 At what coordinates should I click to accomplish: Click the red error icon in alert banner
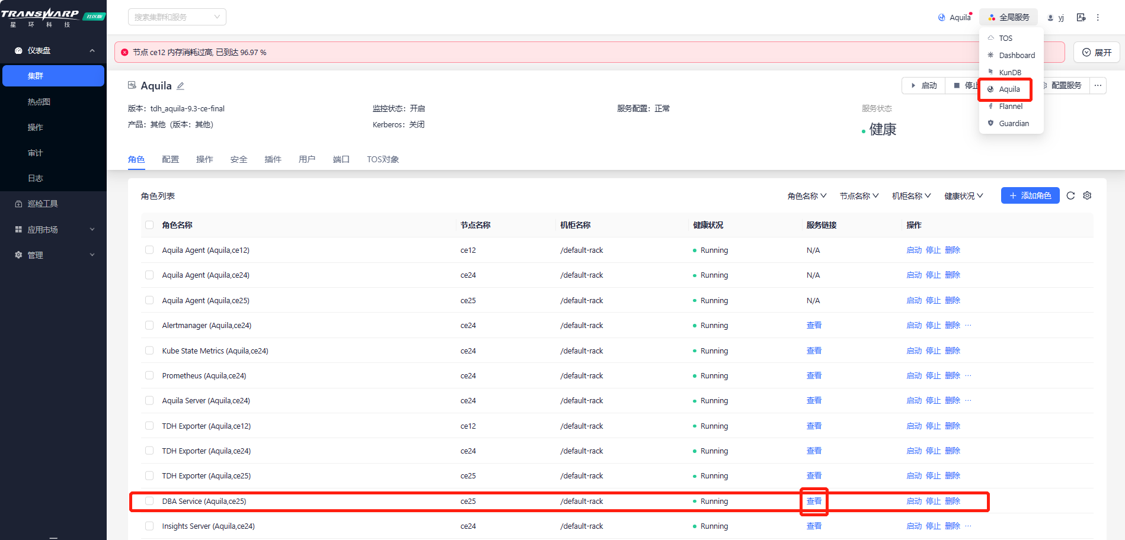(x=124, y=52)
